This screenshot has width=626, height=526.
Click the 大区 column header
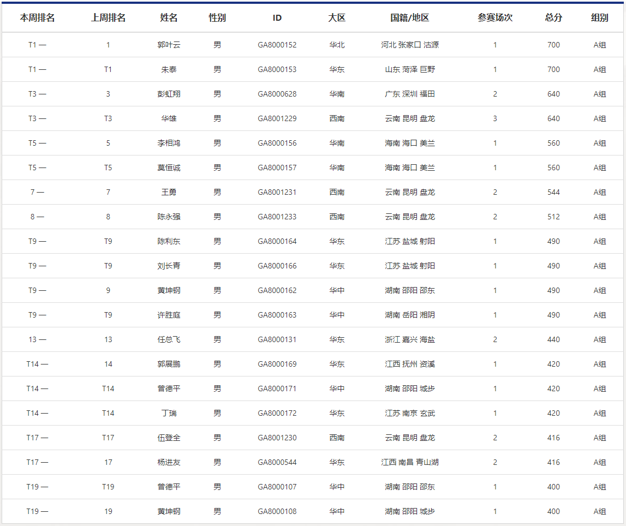click(337, 17)
